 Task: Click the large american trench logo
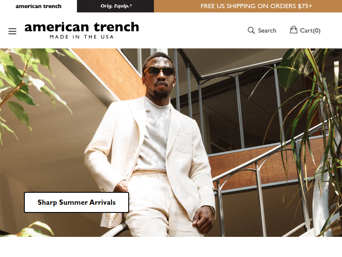[x=82, y=27]
